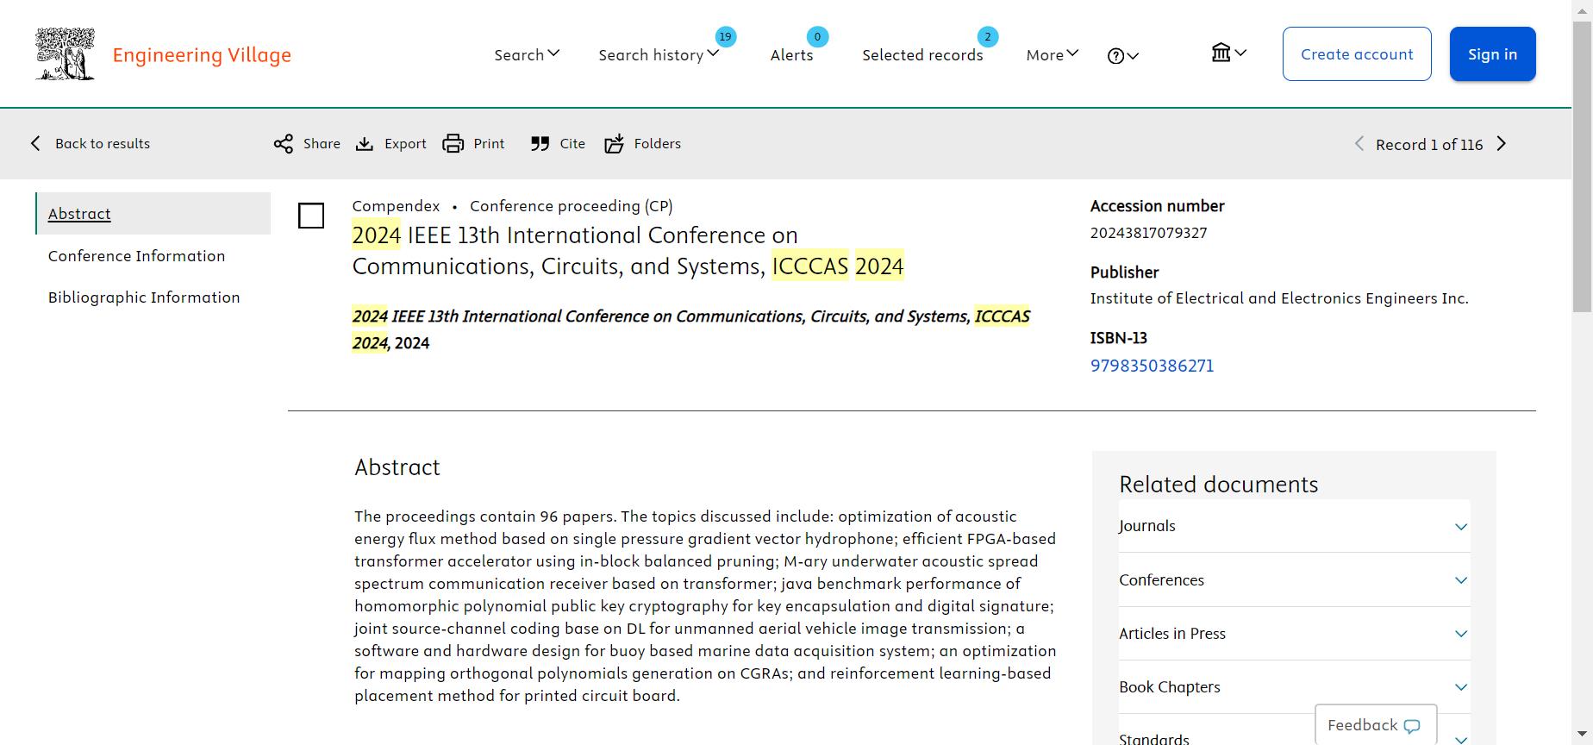
Task: Open the Engineering Village home link
Action: [202, 55]
